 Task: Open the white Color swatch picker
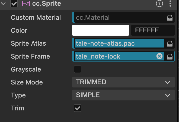(x=100, y=30)
